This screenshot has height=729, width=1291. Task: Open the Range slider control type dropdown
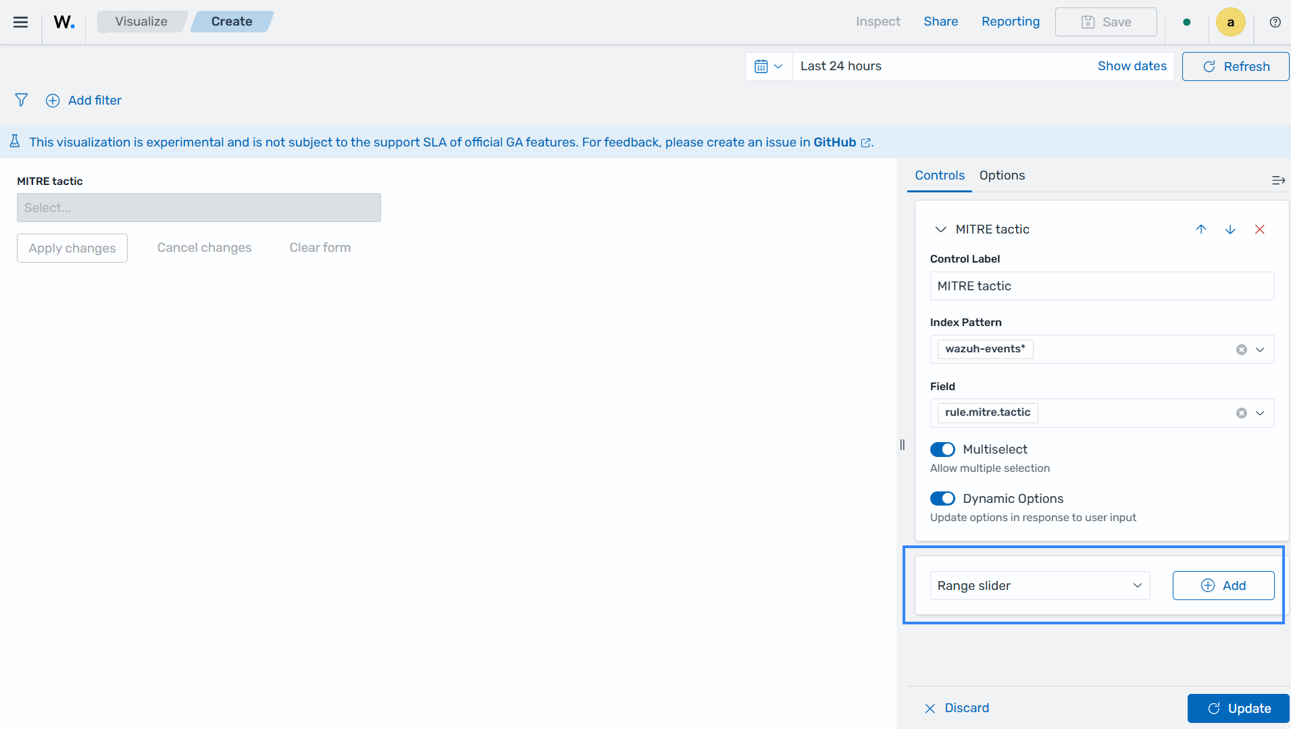pyautogui.click(x=1040, y=586)
